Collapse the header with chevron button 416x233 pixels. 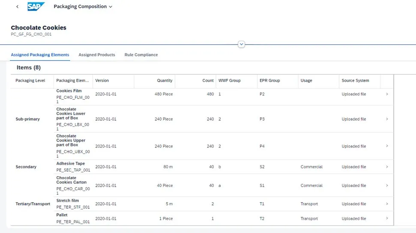point(241,44)
